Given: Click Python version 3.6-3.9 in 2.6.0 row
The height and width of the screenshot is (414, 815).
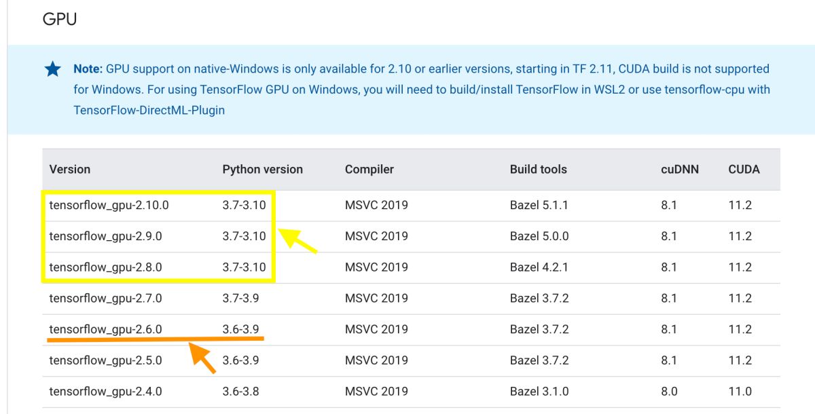Looking at the screenshot, I should point(241,329).
